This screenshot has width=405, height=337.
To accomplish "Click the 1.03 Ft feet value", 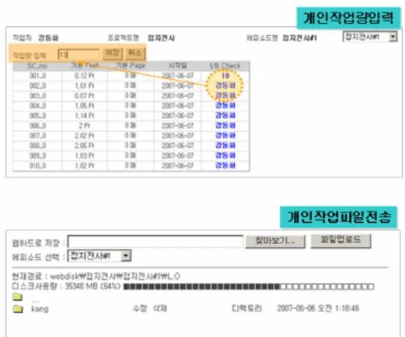I will (84, 156).
